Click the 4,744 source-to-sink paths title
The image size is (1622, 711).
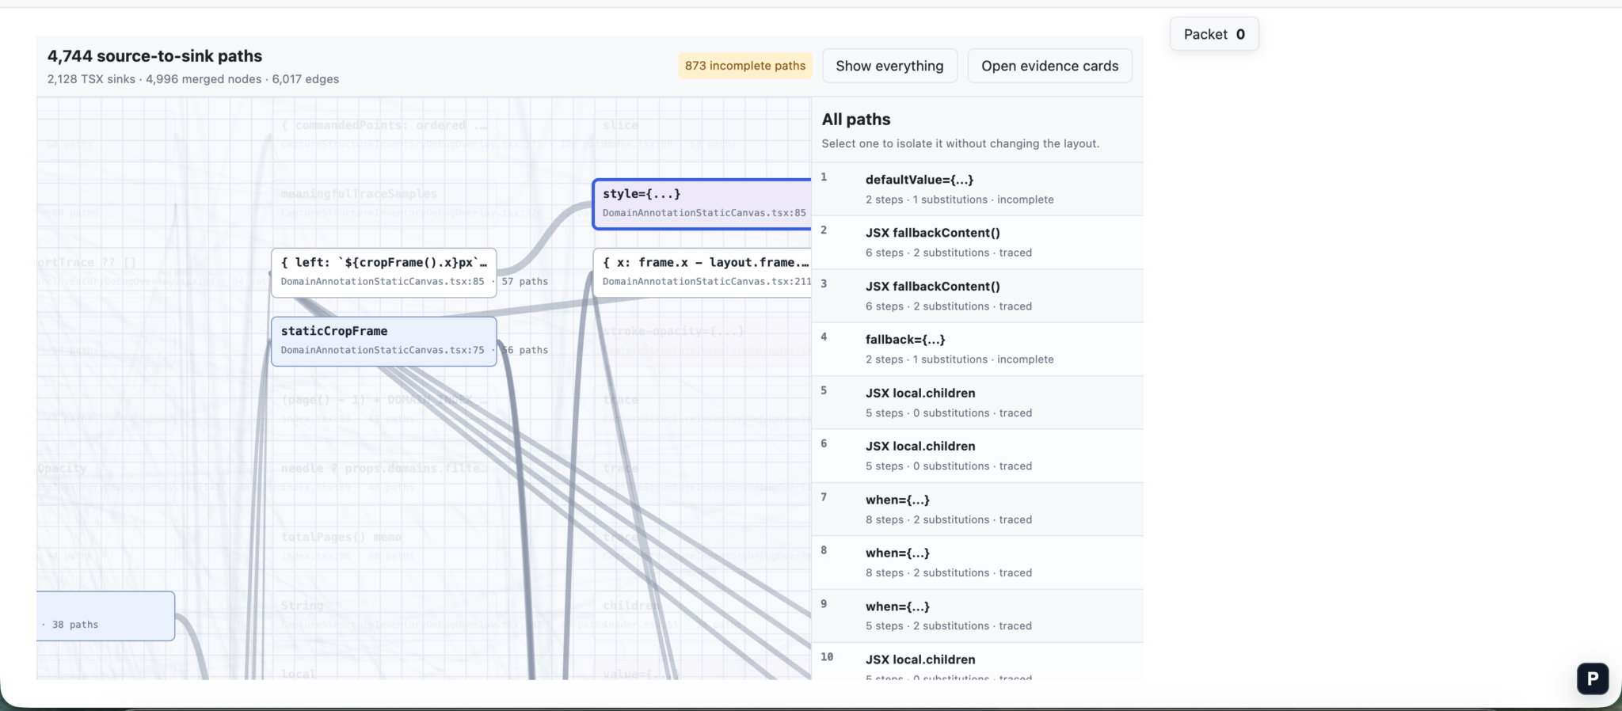coord(154,56)
